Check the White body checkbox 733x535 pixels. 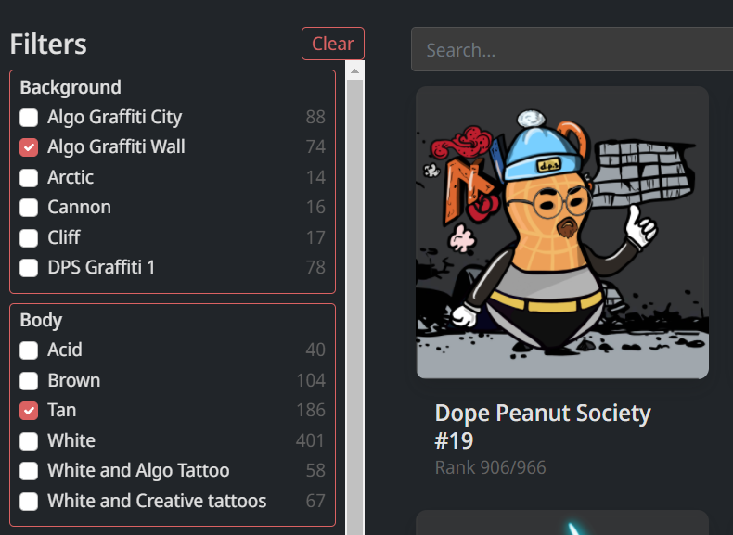pyautogui.click(x=29, y=441)
